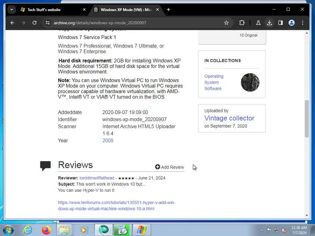Open Windows Media Player in taskbar

[x=83, y=230]
